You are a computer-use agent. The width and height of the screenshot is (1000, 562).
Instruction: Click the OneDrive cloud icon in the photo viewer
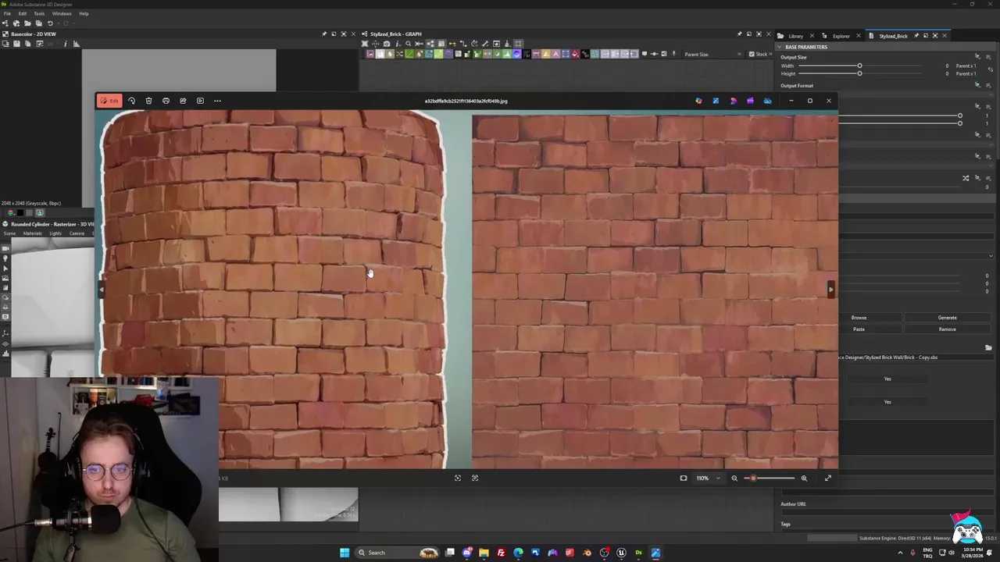767,101
